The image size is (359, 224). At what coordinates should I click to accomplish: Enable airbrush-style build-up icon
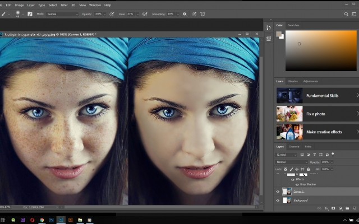click(145, 14)
